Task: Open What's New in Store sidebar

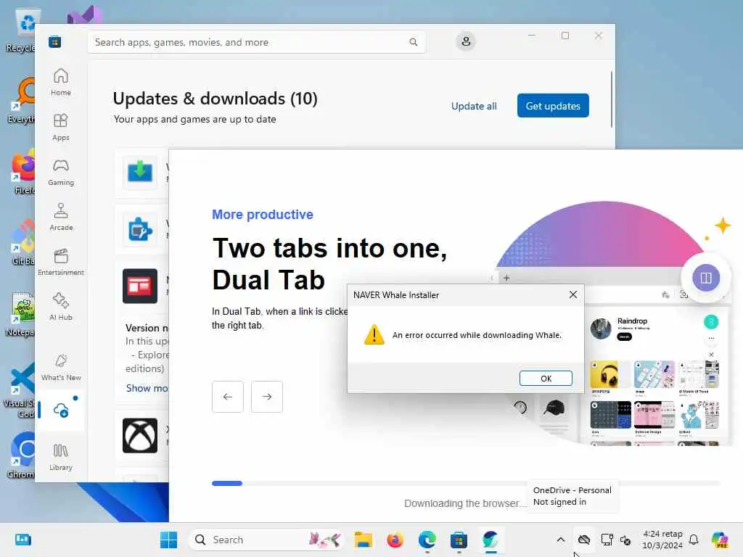Action: tap(61, 368)
